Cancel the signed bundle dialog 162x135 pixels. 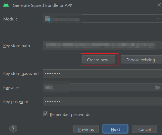click(144, 129)
